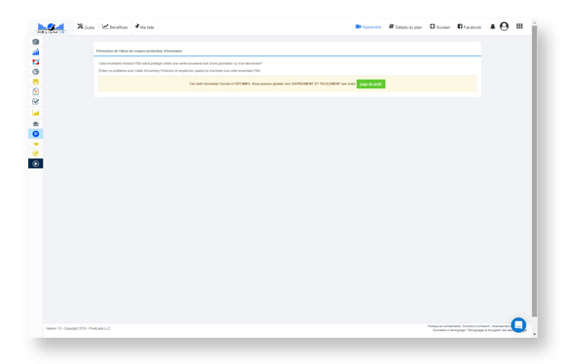563x364 pixels.
Task: Open the Bénéfices menu
Action: (115, 27)
